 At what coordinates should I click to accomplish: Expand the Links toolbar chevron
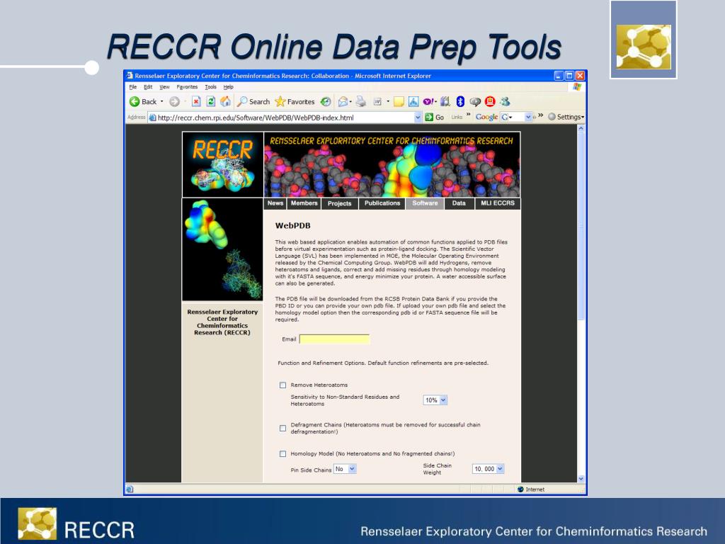(469, 115)
